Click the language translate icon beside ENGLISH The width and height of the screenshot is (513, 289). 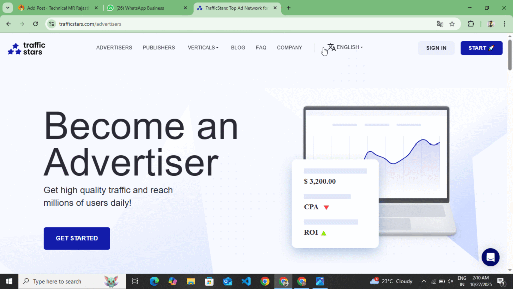click(x=332, y=47)
